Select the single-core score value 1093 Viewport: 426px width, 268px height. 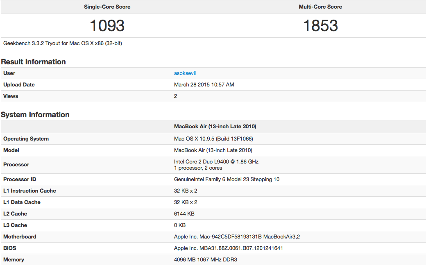107,25
